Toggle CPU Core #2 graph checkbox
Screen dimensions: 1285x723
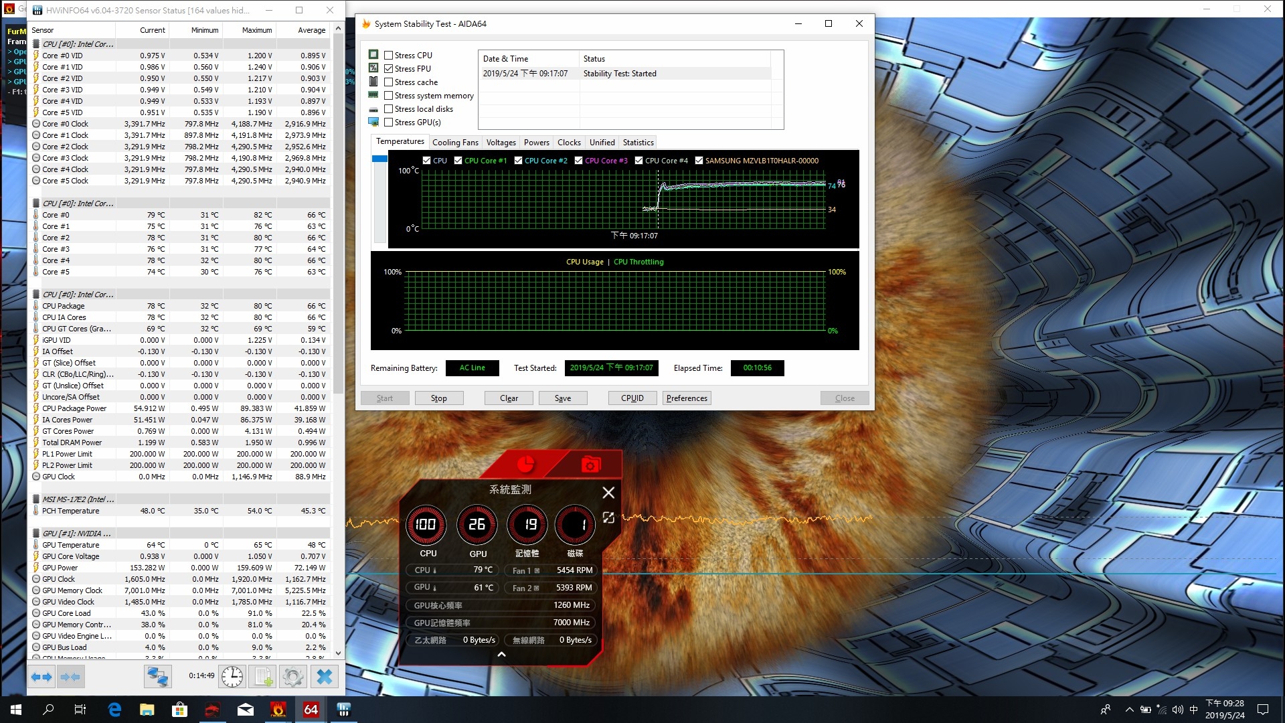tap(518, 161)
